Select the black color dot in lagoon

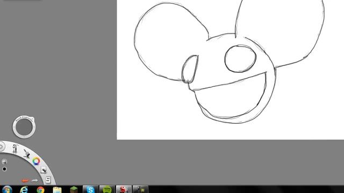click(x=4, y=169)
